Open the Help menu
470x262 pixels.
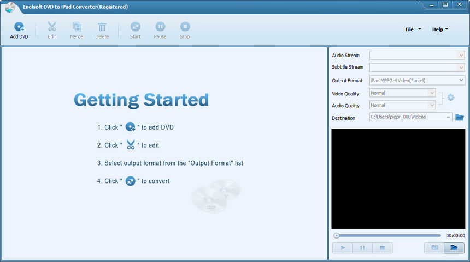click(x=440, y=29)
